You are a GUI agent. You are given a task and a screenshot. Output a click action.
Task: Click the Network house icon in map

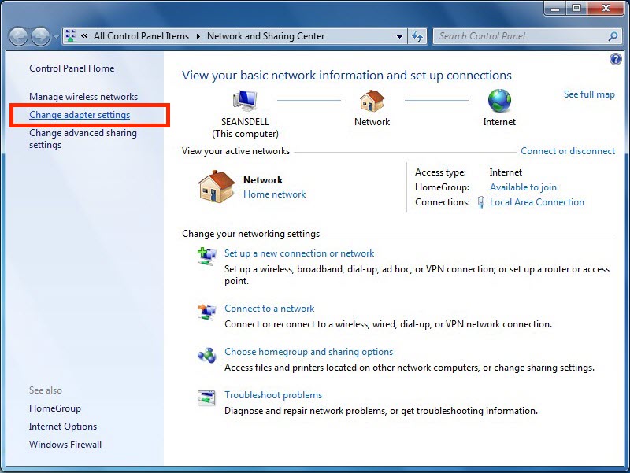tap(372, 101)
